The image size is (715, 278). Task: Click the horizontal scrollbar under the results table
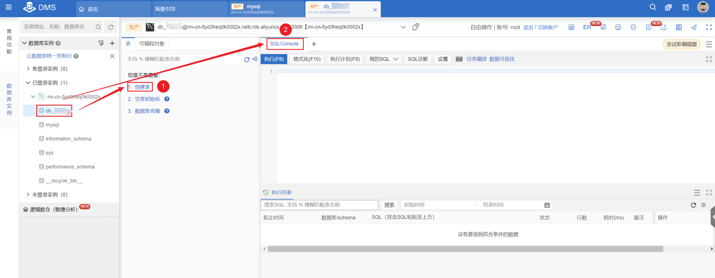[x=465, y=249]
